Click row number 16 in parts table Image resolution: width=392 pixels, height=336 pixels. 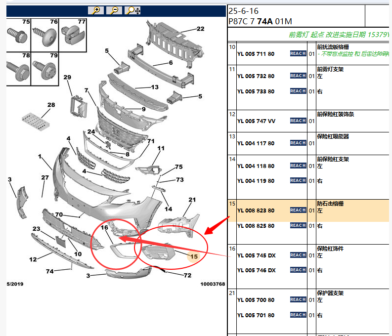tap(232, 249)
